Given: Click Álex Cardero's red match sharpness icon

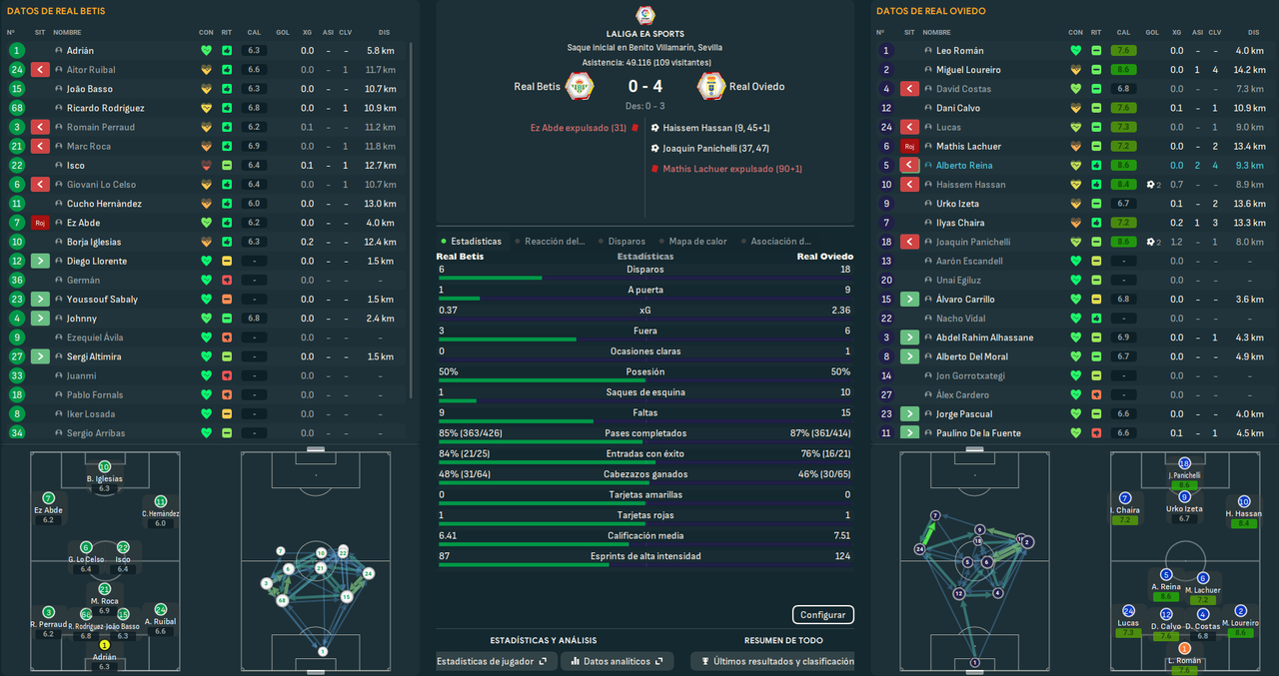Looking at the screenshot, I should [1097, 395].
